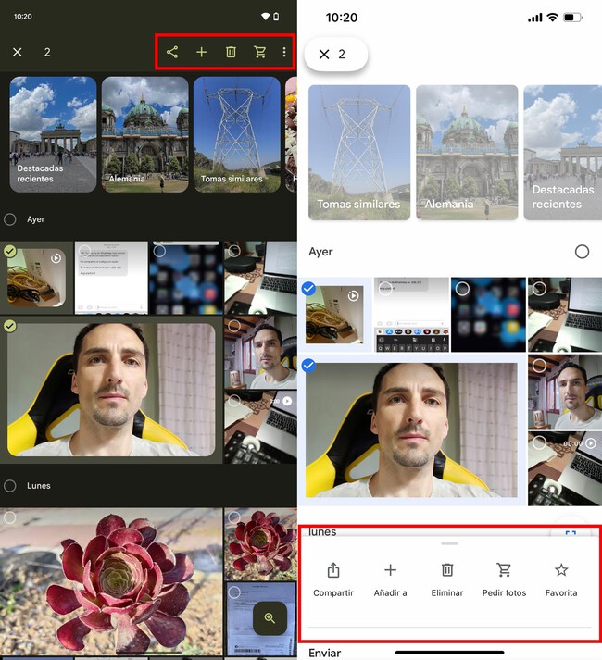602x660 pixels.
Task: Open Destacadas recientes memory on Android
Action: pyautogui.click(x=53, y=134)
